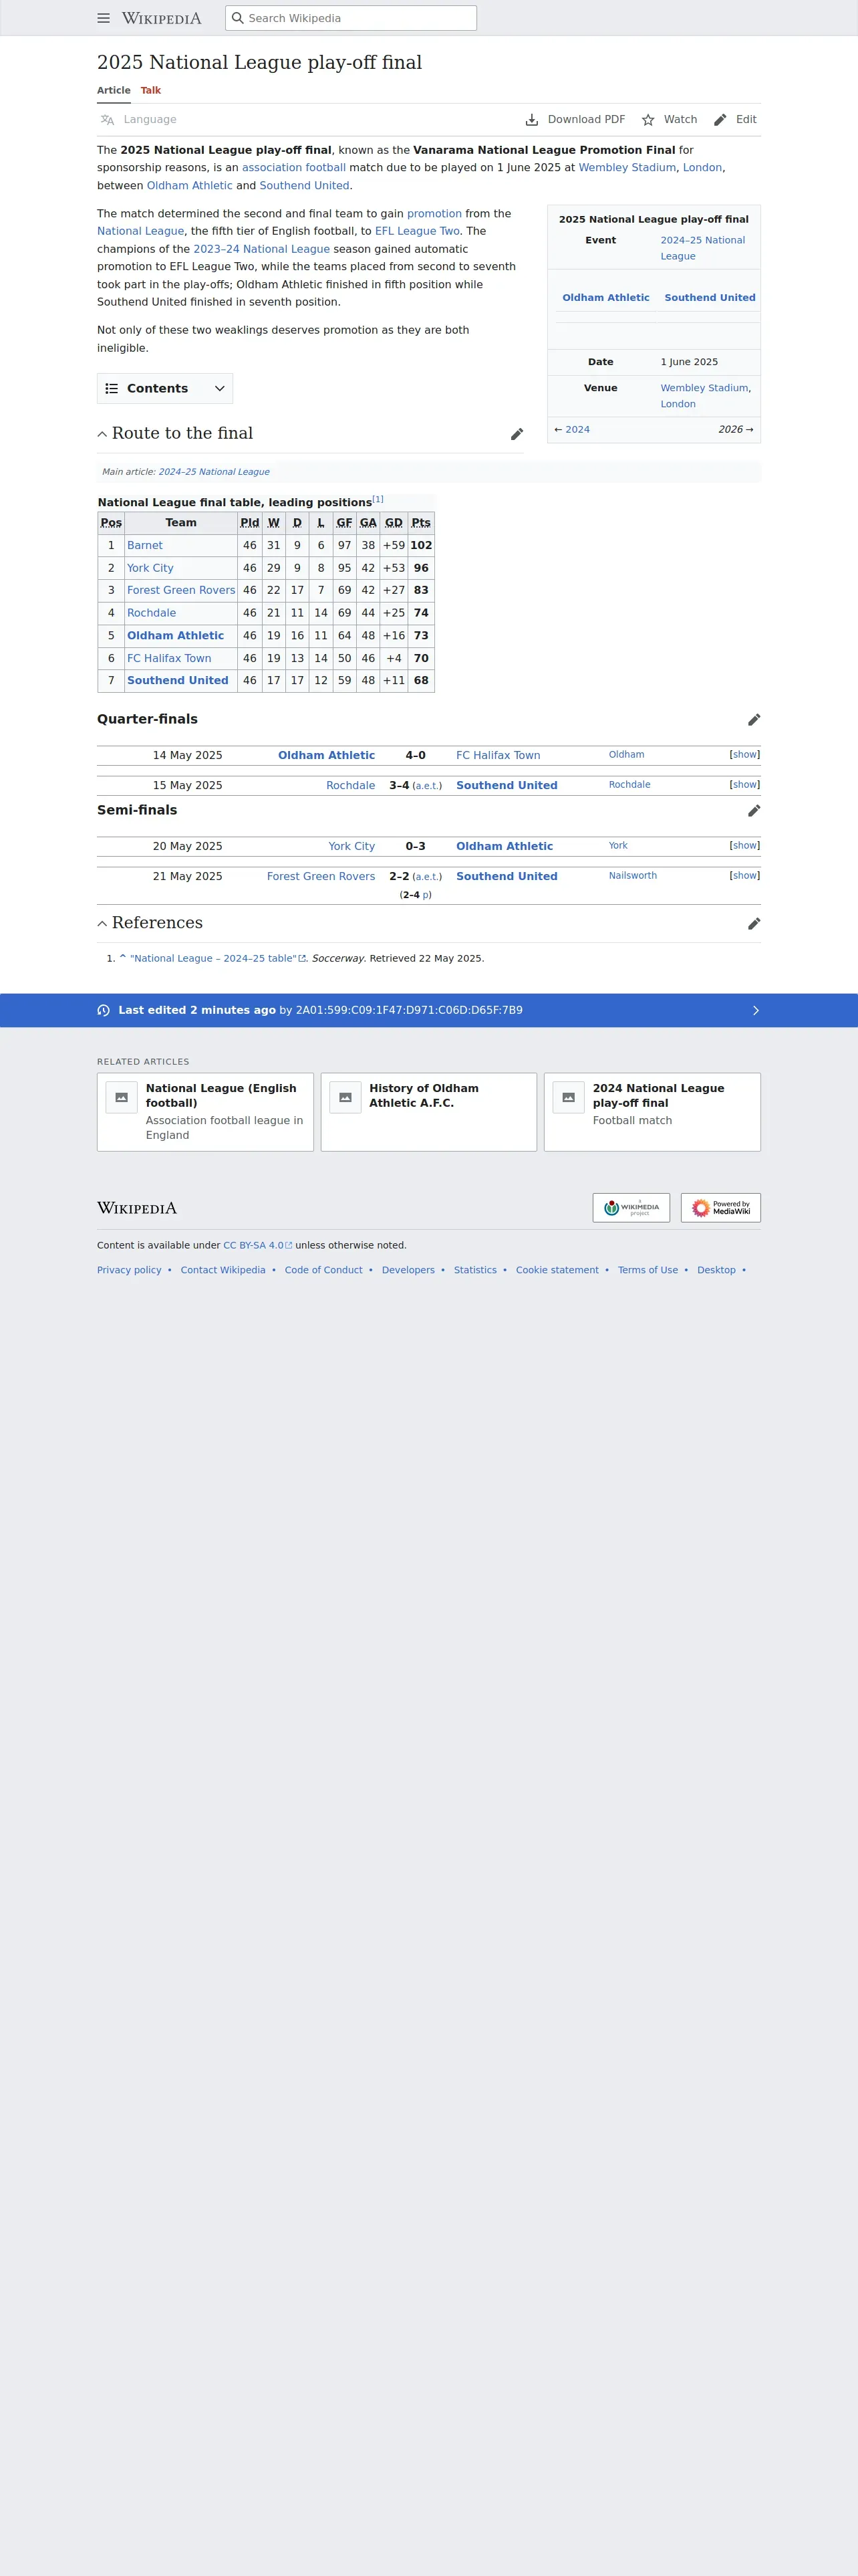This screenshot has width=858, height=2576.
Task: Click the National League article thumbnail placeholder
Action: pos(122,1097)
